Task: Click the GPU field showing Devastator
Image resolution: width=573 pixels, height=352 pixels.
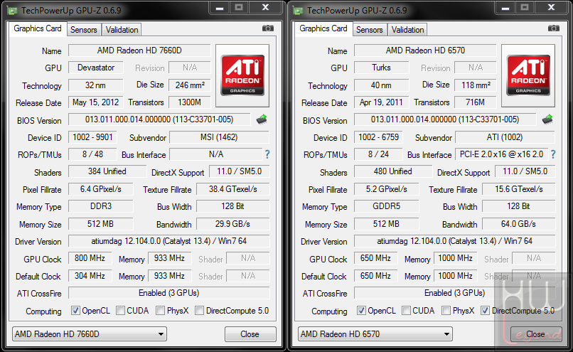Action: (96, 68)
